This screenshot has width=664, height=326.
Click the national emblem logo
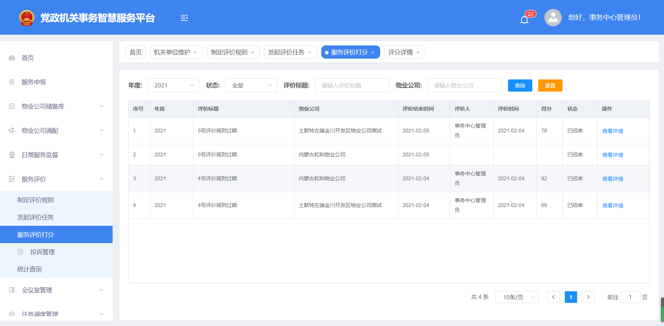coord(27,18)
